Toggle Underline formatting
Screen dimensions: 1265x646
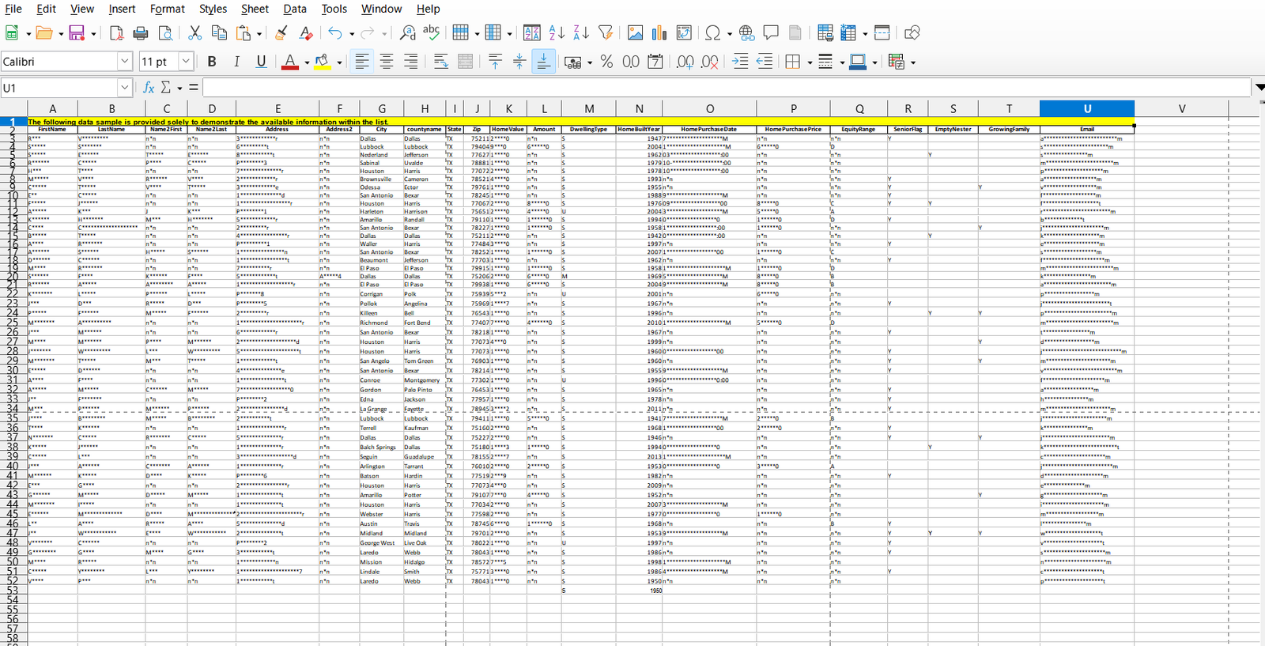point(261,62)
